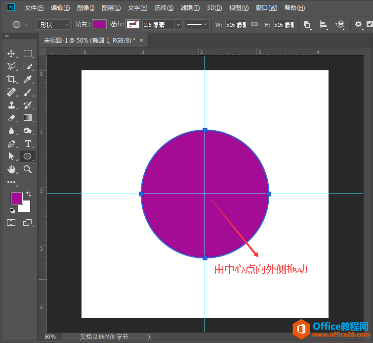Open the 视图(V) menu
Viewport: 373px width, 343px height.
coord(239,8)
